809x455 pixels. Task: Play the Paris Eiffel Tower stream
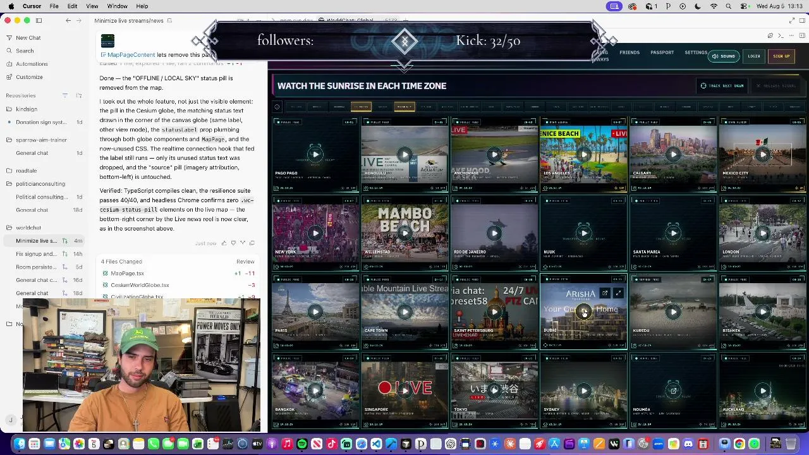[315, 312]
